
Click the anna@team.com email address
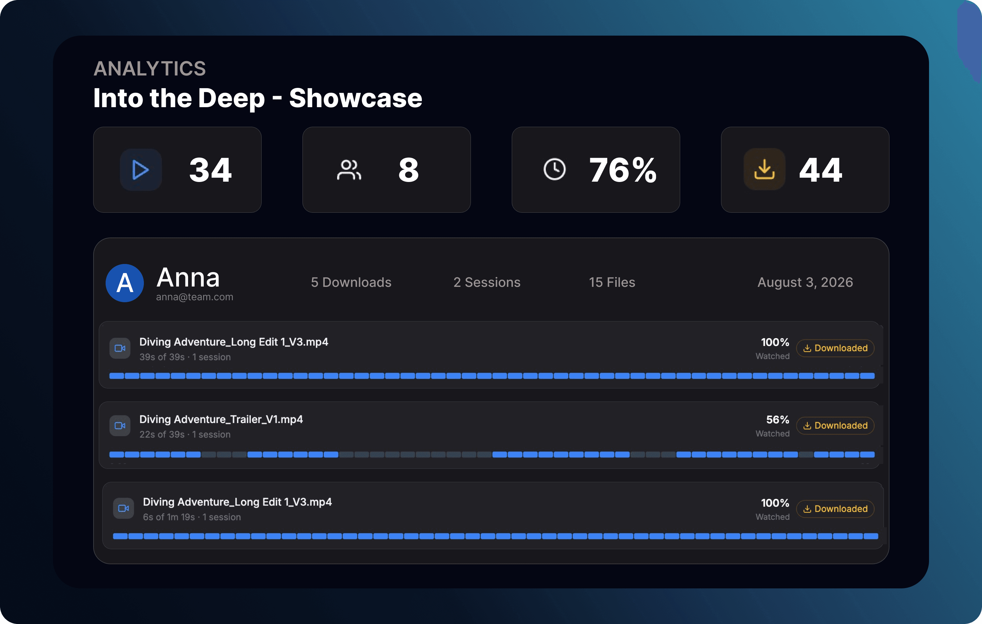coord(195,297)
